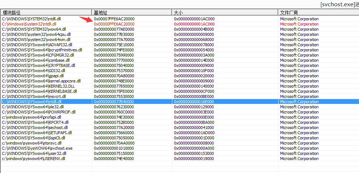Click size value 0x0000000000153000

coord(194,153)
